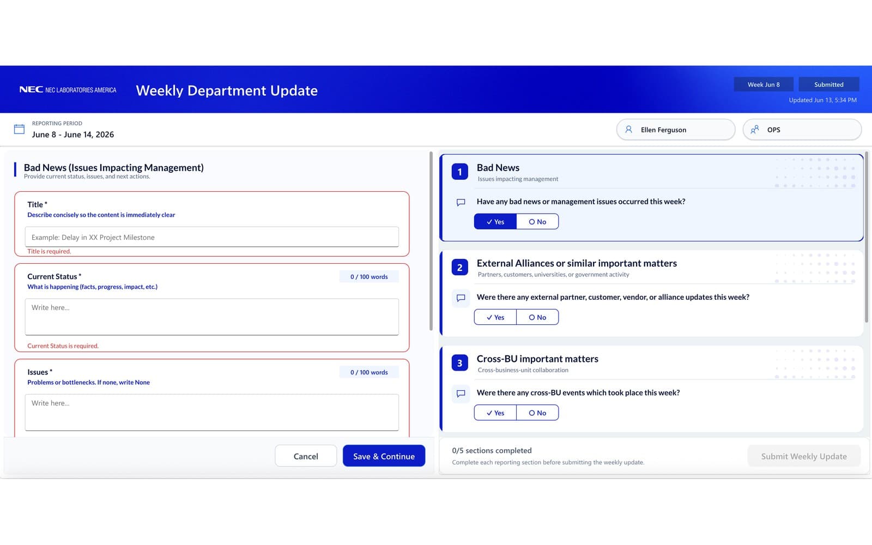Click the Submitted status badge
The width and height of the screenshot is (872, 545).
click(x=829, y=84)
